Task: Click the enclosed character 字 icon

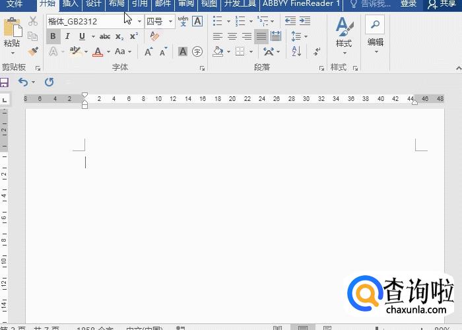Action: point(197,51)
